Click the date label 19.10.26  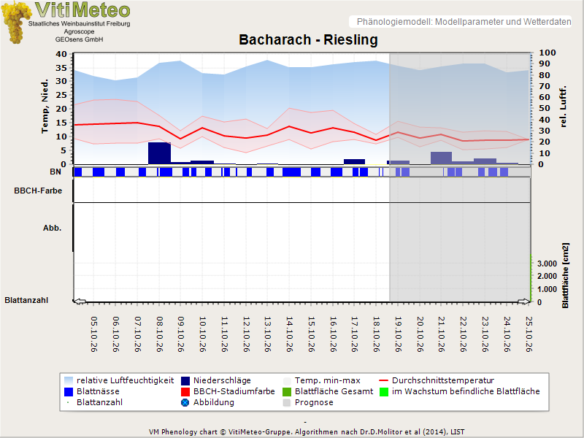pos(398,334)
